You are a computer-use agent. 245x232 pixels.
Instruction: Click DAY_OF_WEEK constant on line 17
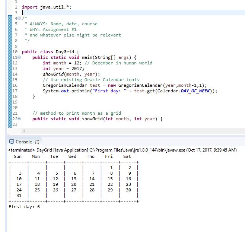[x=195, y=91]
